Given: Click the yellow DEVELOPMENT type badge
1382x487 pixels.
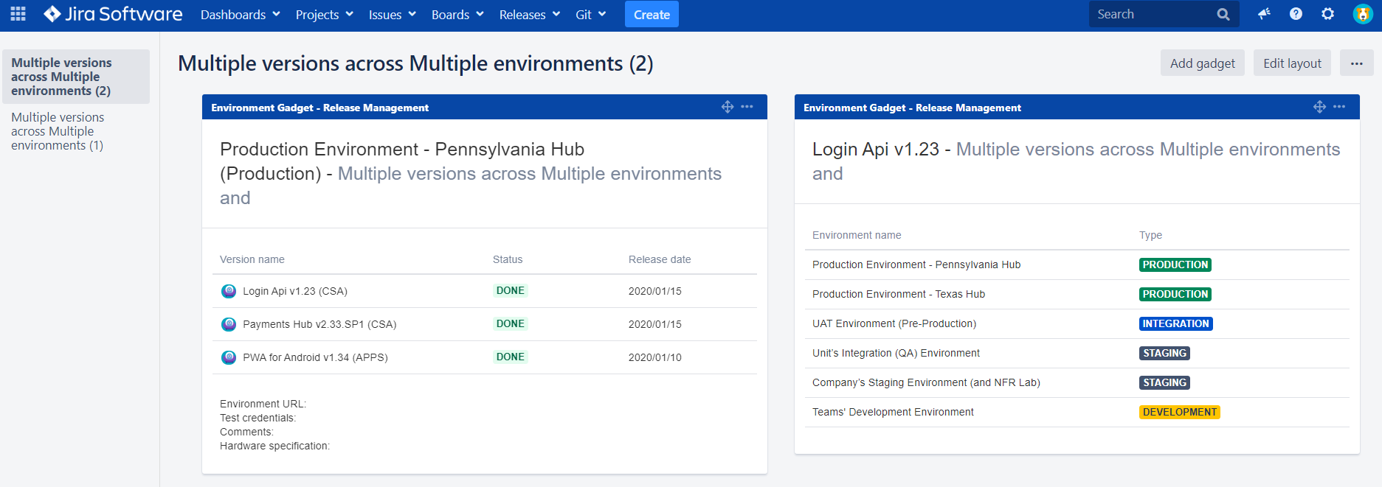Looking at the screenshot, I should [1180, 412].
